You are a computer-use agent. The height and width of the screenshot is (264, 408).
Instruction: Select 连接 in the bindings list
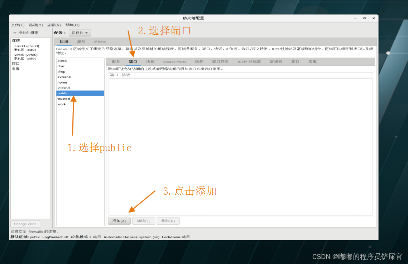point(16,40)
